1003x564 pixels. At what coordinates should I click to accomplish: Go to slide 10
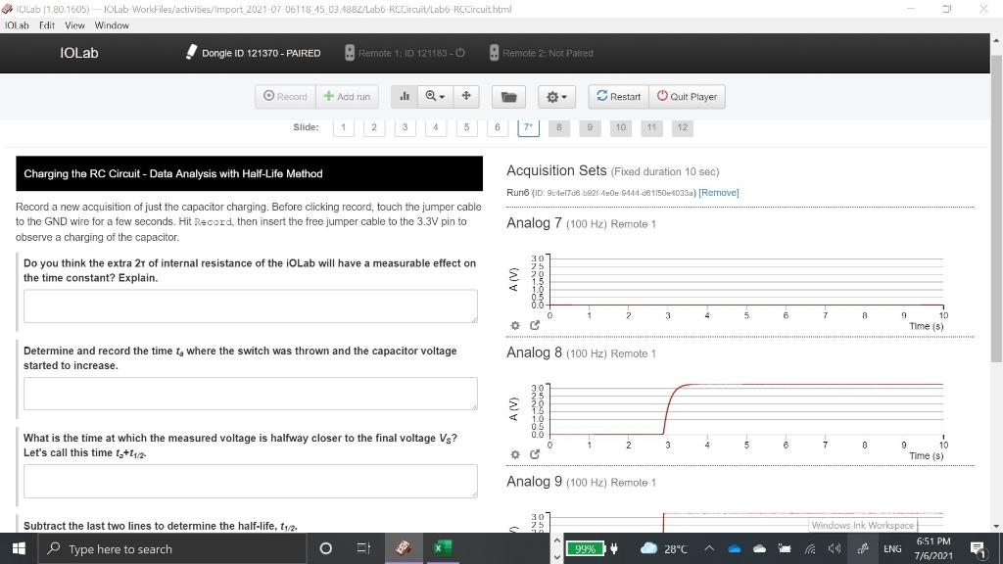click(x=620, y=126)
